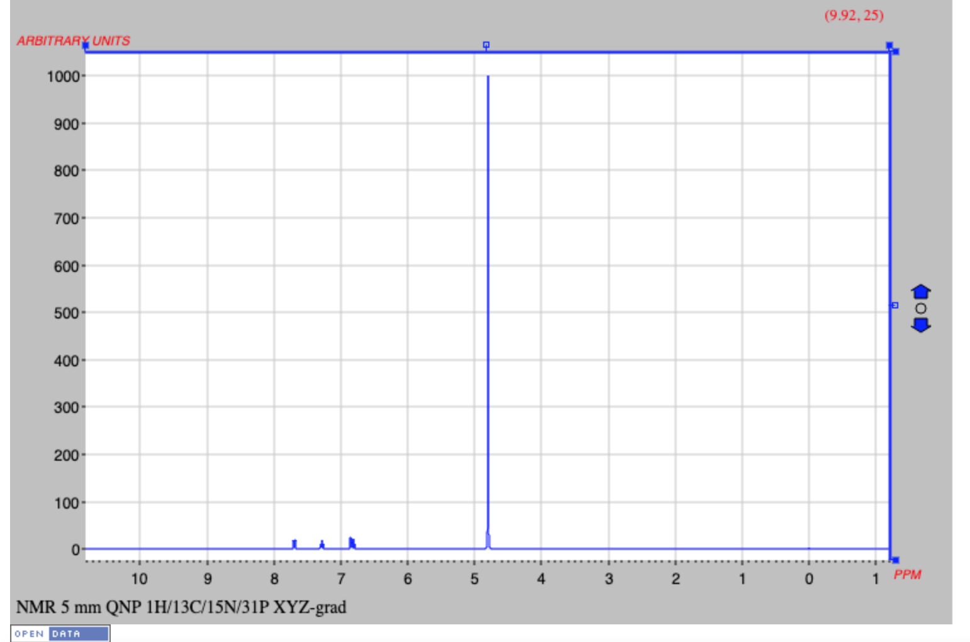Viewport: 970px width, 642px height.
Task: Open the OPEN DATA badge
Action: (60, 633)
